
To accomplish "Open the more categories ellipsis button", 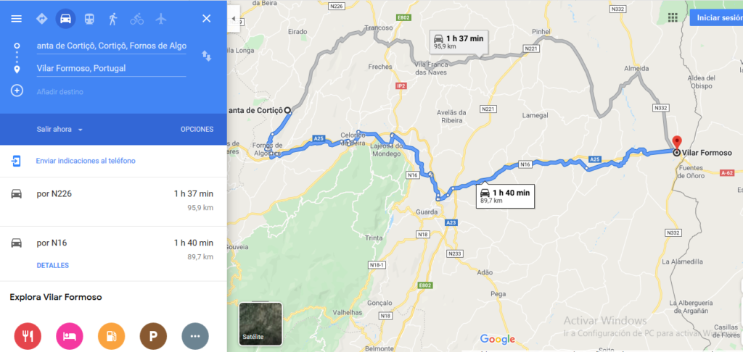I will 195,336.
